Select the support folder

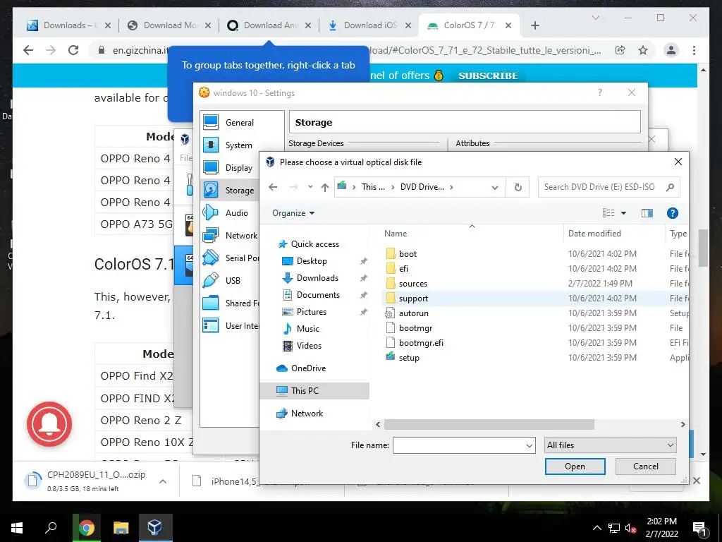pyautogui.click(x=413, y=299)
